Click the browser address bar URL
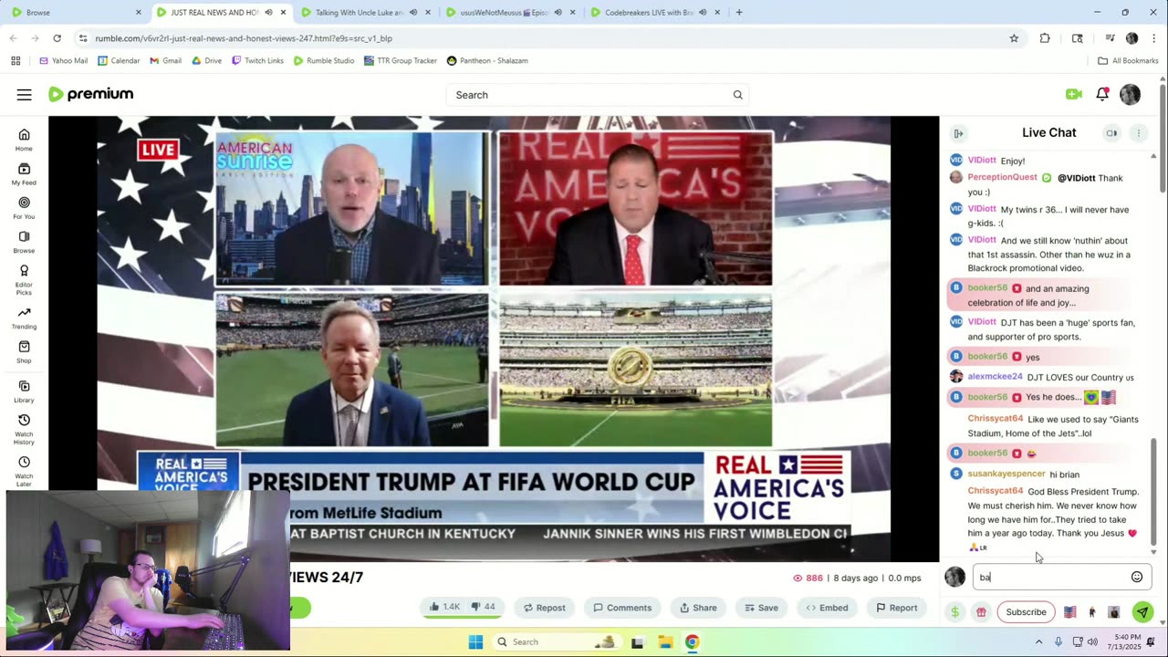 coord(244,38)
